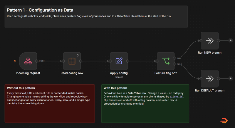Image resolution: width=235 pixels, height=128 pixels.
Task: Click the 'manual' subtitle under Apply config
Action: tap(119, 77)
